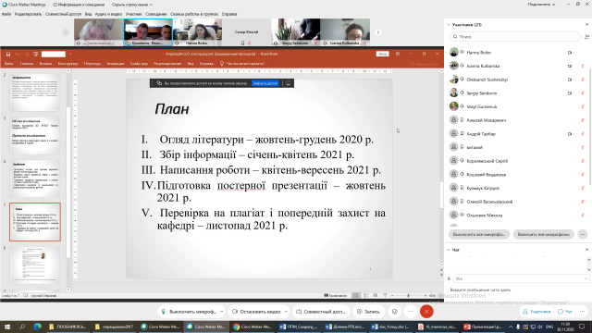The width and height of the screenshot is (592, 333).
Task: Toggle muted mic for Oleksandr Sochenskyi
Action: [582, 80]
